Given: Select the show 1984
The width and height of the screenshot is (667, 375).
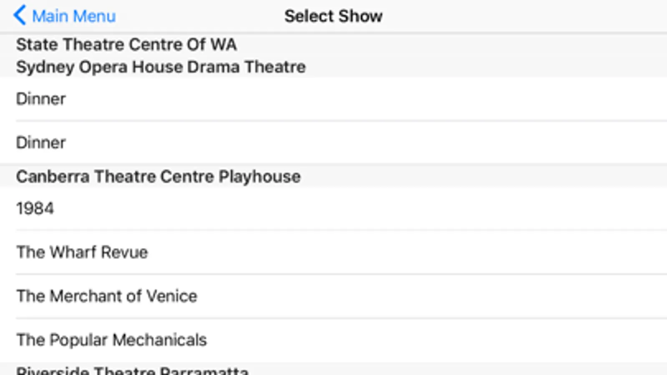Looking at the screenshot, I should pos(35,208).
